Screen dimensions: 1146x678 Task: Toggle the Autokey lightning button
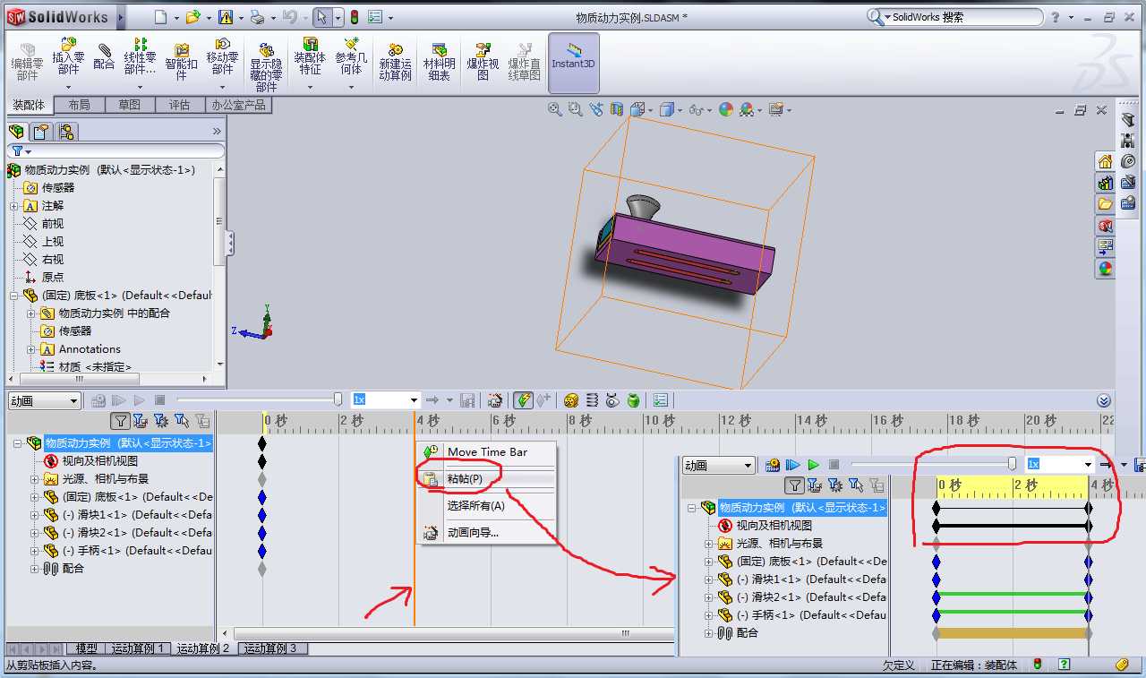pyautogui.click(x=523, y=400)
